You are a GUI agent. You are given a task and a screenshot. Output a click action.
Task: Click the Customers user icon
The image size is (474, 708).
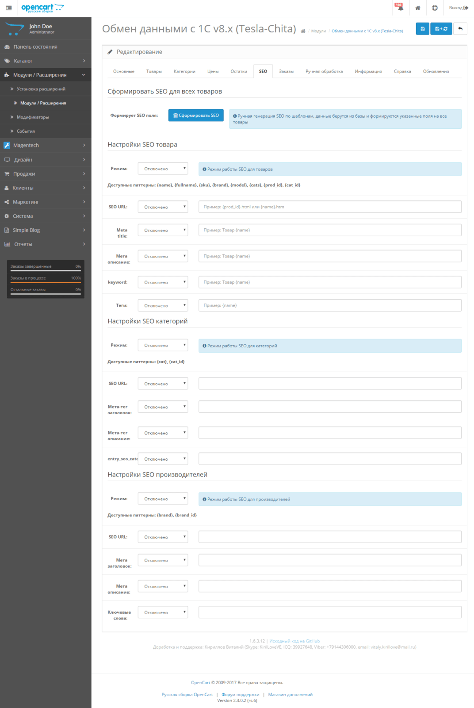tap(7, 188)
